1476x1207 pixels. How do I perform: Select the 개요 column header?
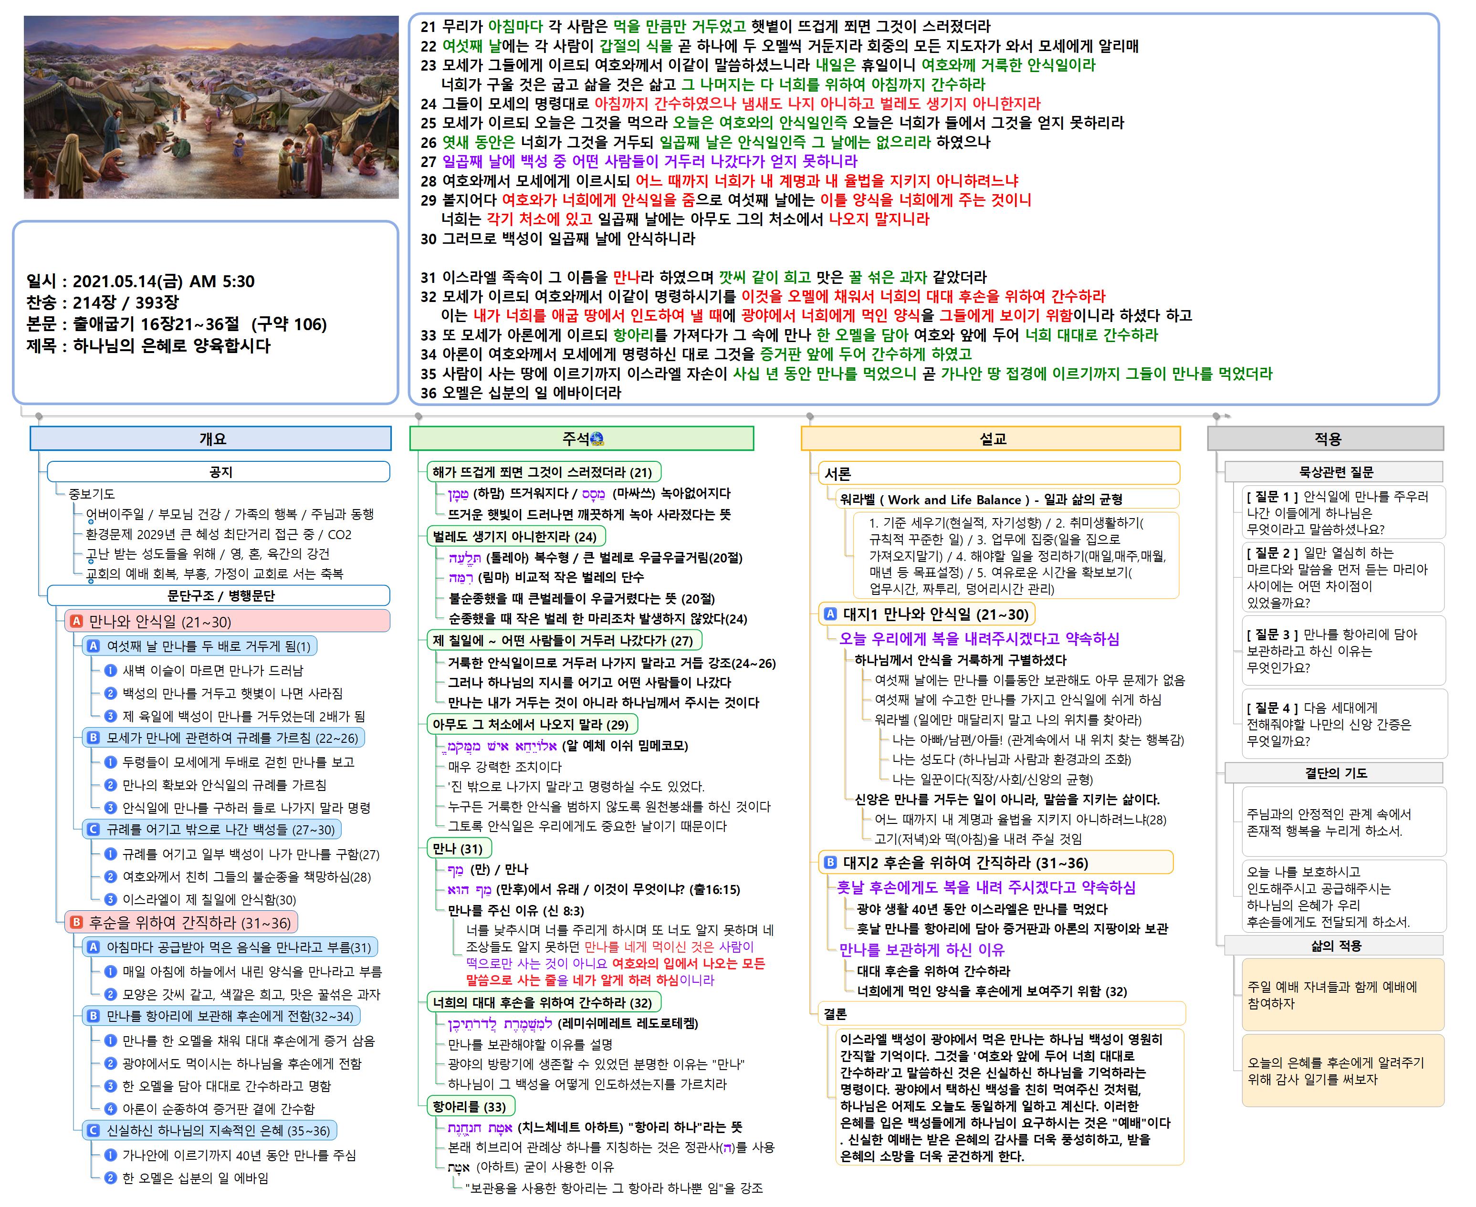(211, 439)
